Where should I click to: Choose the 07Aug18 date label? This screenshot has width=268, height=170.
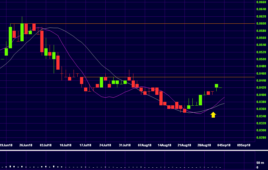(145, 145)
